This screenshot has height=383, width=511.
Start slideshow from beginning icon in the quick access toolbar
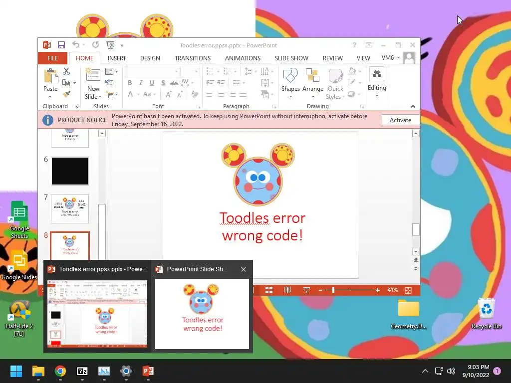(x=110, y=45)
